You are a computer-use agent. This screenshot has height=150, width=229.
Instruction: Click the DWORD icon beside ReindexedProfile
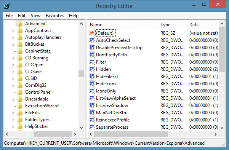pos(92,120)
